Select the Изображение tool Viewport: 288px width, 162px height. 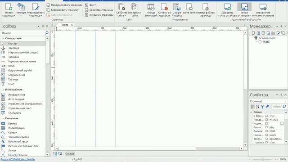(x=23, y=95)
